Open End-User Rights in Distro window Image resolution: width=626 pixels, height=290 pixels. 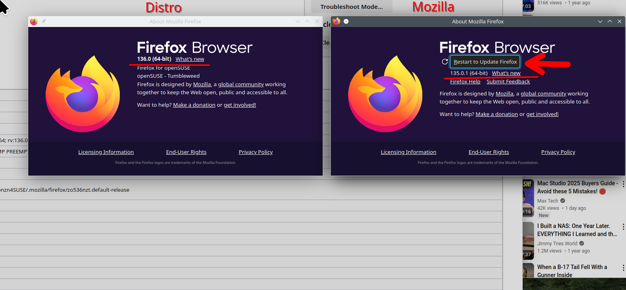coord(186,152)
